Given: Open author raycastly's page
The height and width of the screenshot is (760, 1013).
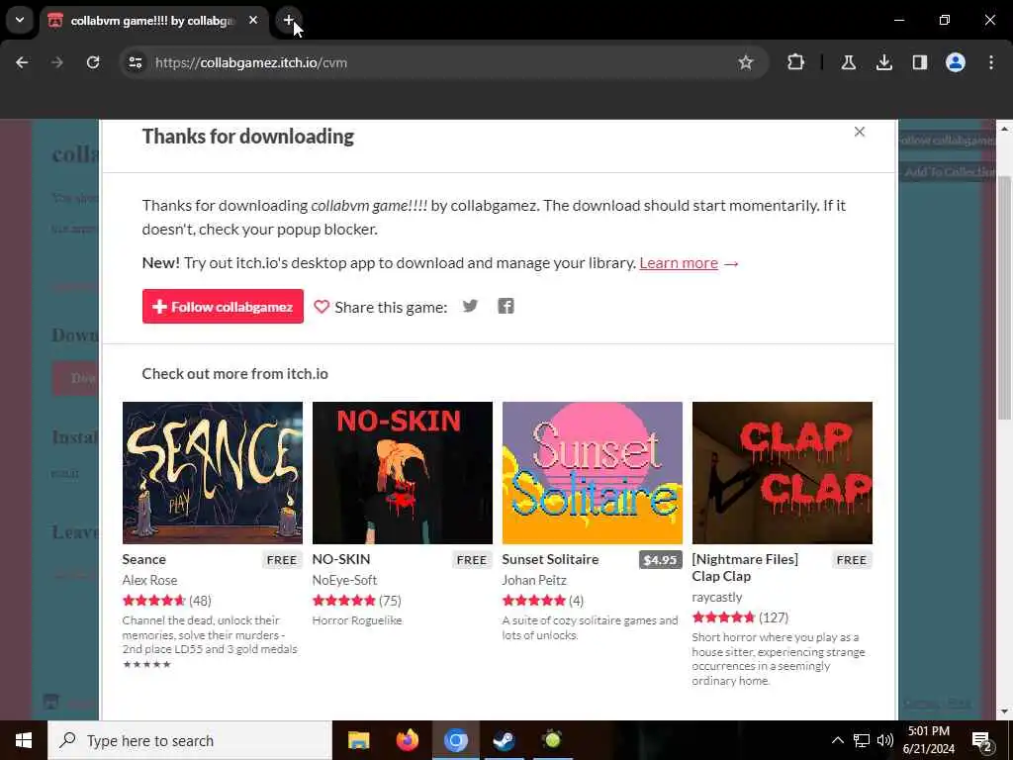Looking at the screenshot, I should tap(717, 597).
